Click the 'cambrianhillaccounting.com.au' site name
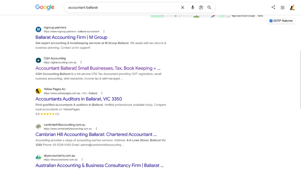The height and width of the screenshot is (169, 301). point(64,125)
